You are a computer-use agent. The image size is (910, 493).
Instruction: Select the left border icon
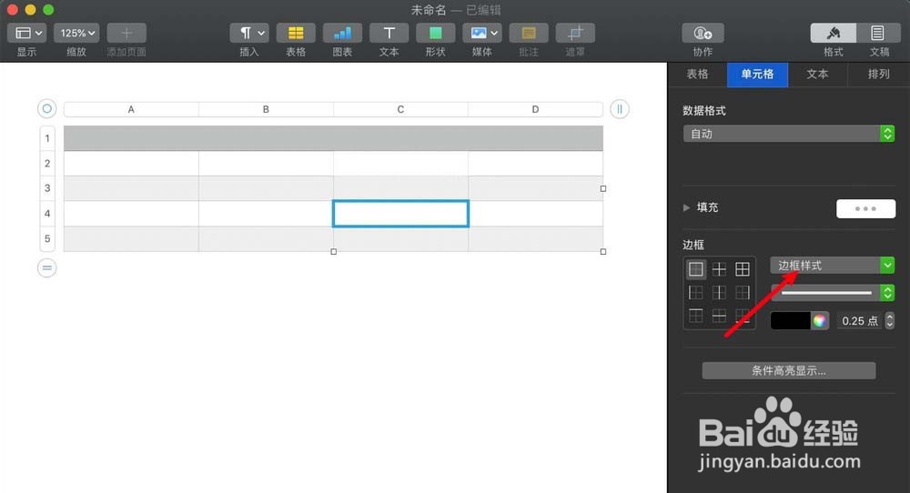point(696,292)
